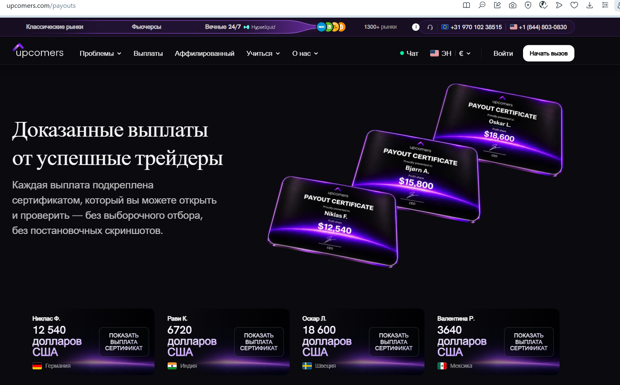This screenshot has height=385, width=620.
Task: Click the crypto market coin icons cluster
Action: (x=331, y=27)
